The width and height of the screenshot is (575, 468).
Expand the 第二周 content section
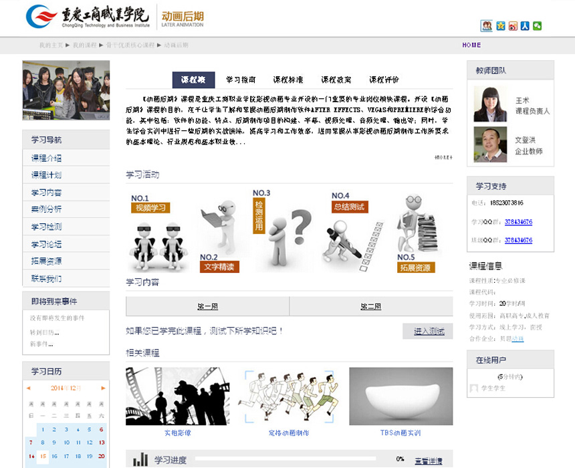tap(370, 306)
